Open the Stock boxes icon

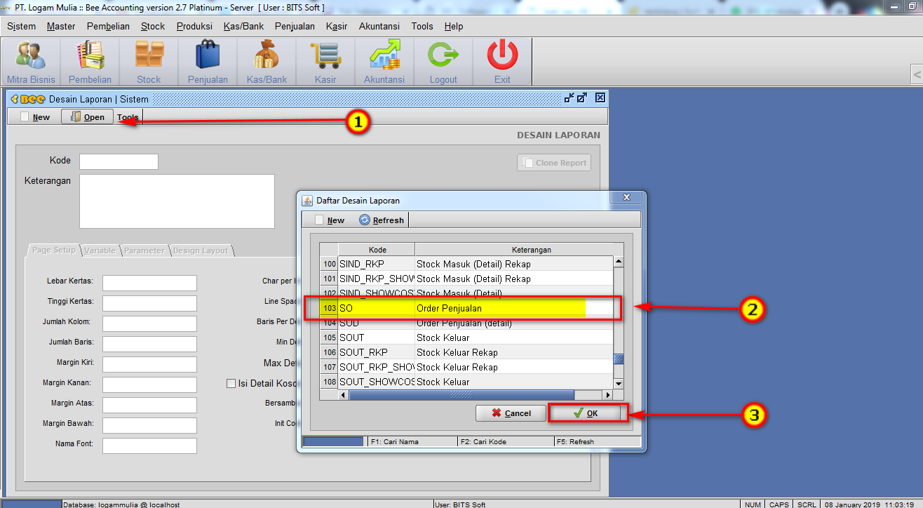point(149,55)
